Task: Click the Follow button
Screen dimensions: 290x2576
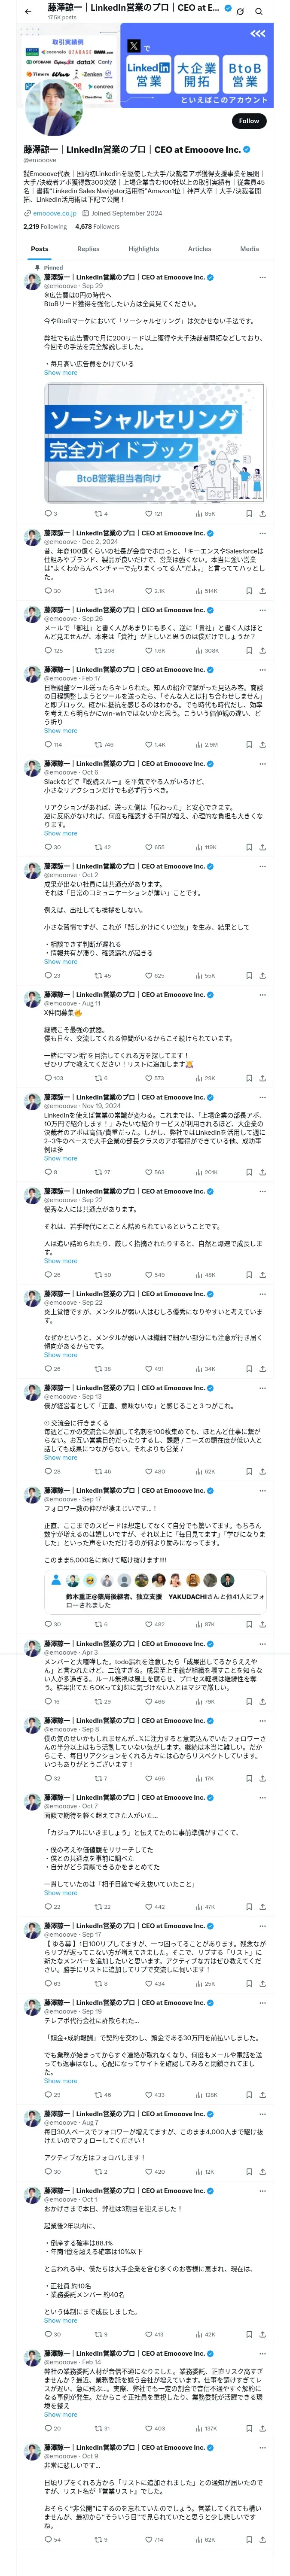Action: (x=248, y=121)
